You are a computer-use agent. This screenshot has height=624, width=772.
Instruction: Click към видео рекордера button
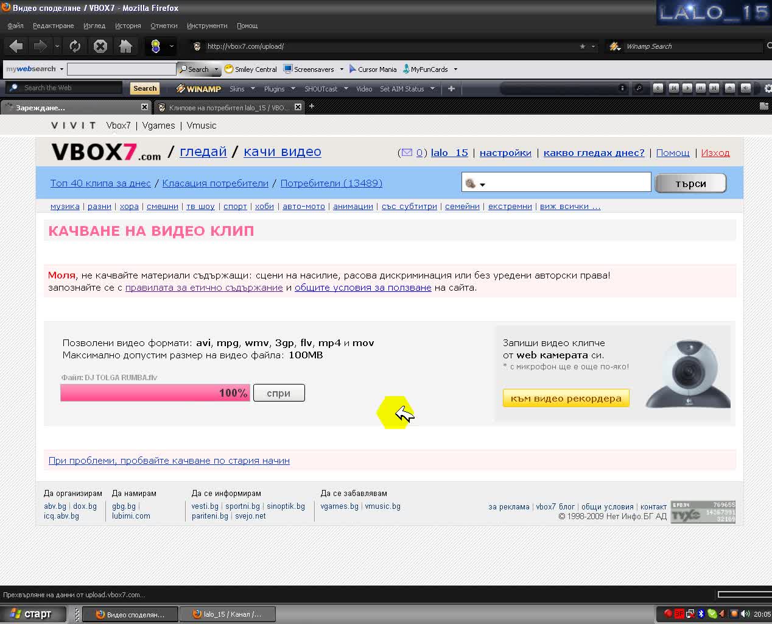[x=566, y=398]
